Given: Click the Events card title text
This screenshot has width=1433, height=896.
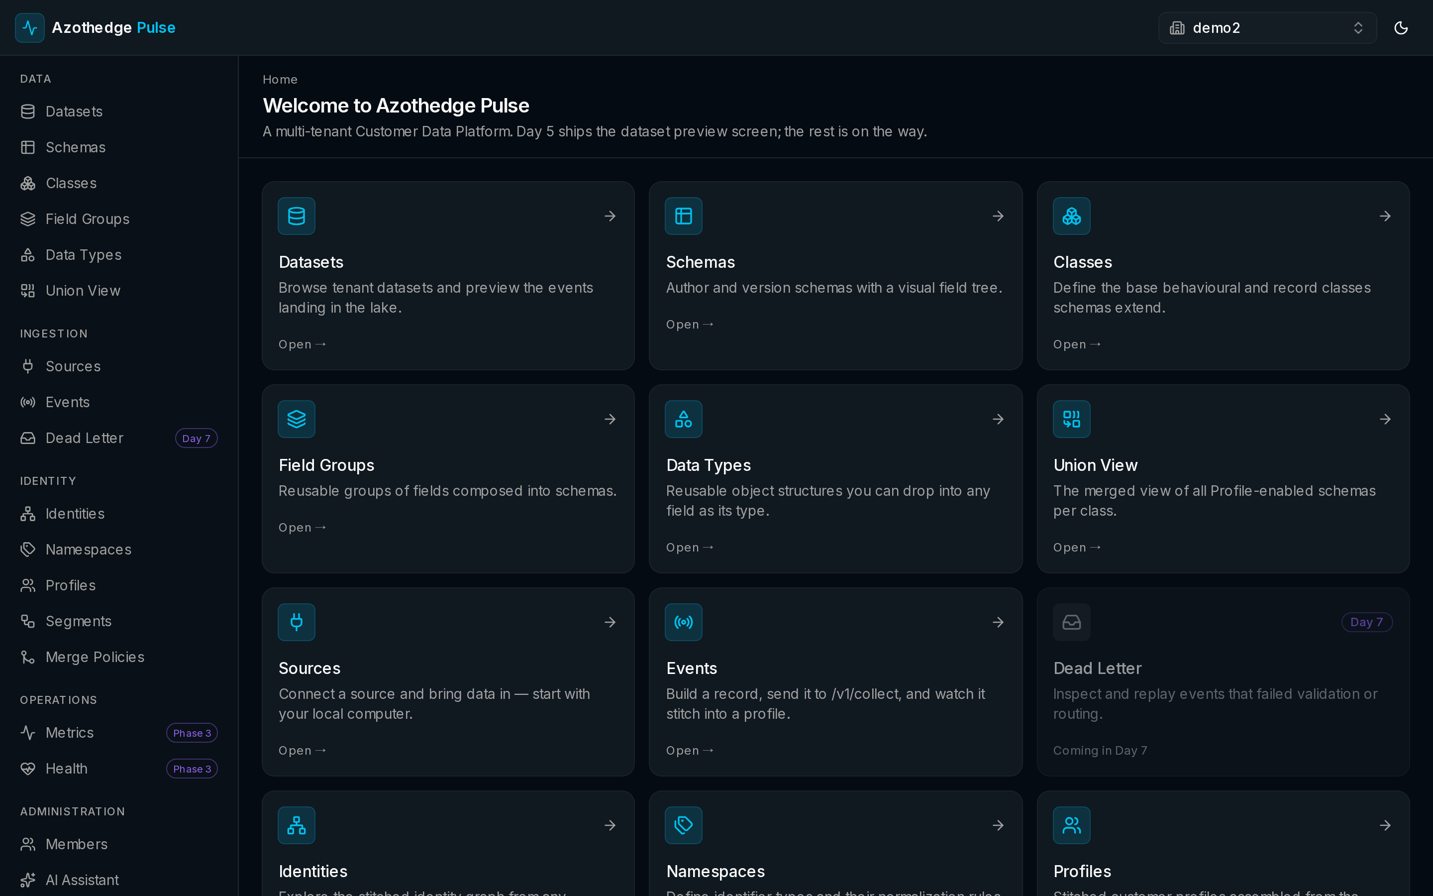Looking at the screenshot, I should 691,669.
